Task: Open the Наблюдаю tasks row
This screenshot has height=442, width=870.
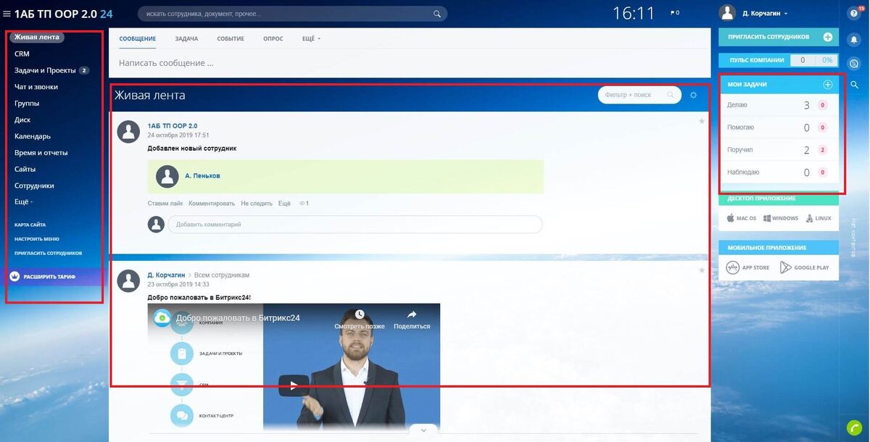Action: click(779, 172)
